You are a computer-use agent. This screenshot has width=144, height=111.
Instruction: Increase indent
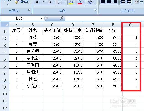click(129, 2)
